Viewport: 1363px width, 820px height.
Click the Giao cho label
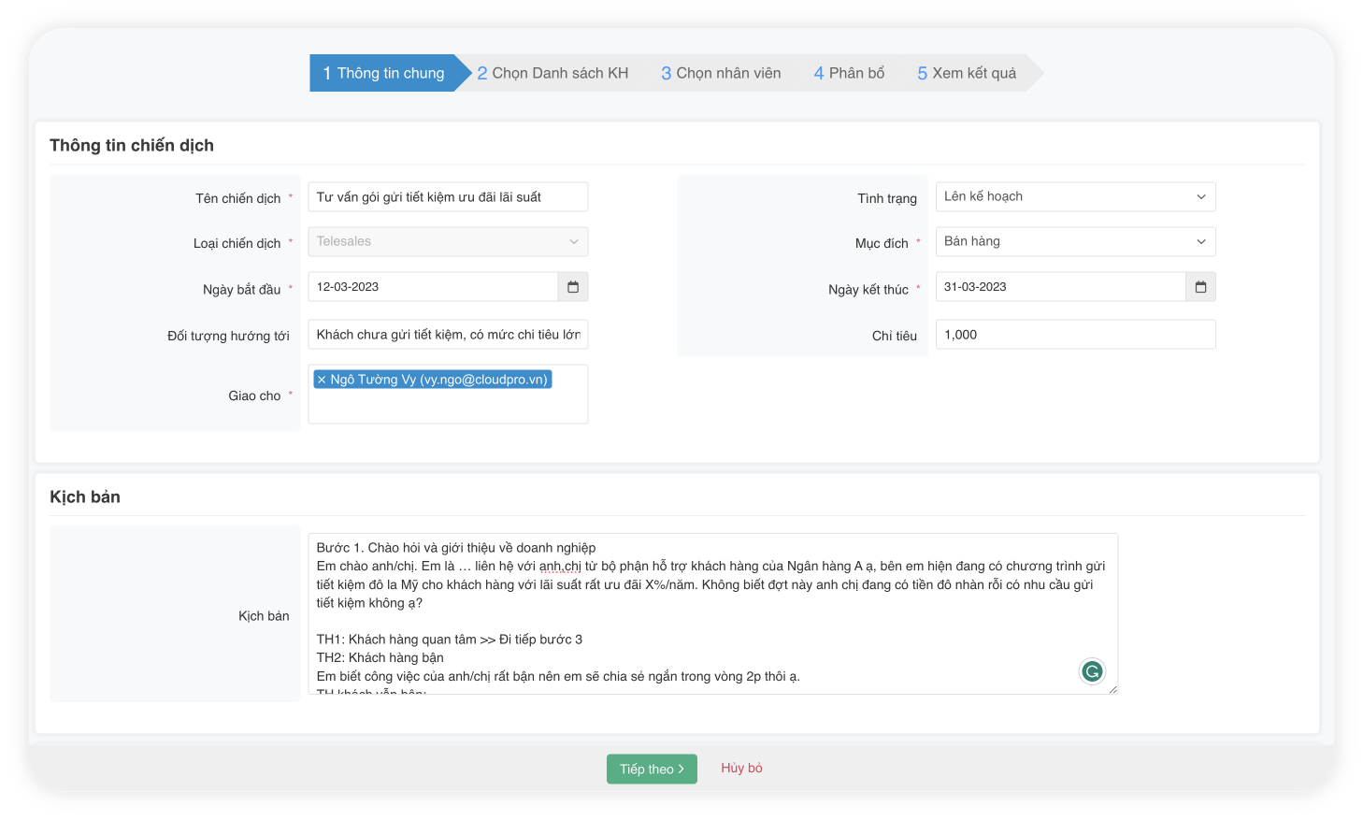(x=254, y=396)
